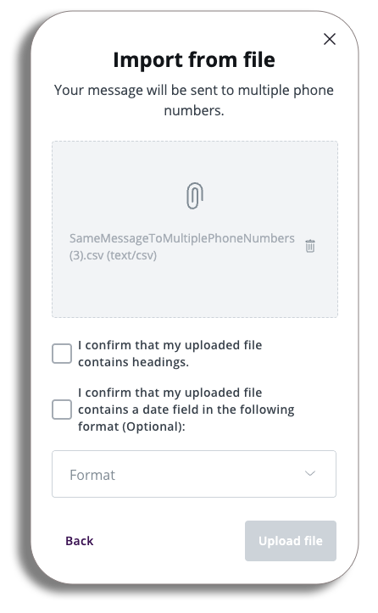
Task: Tick the file contains headings checkbox
Action: click(62, 354)
